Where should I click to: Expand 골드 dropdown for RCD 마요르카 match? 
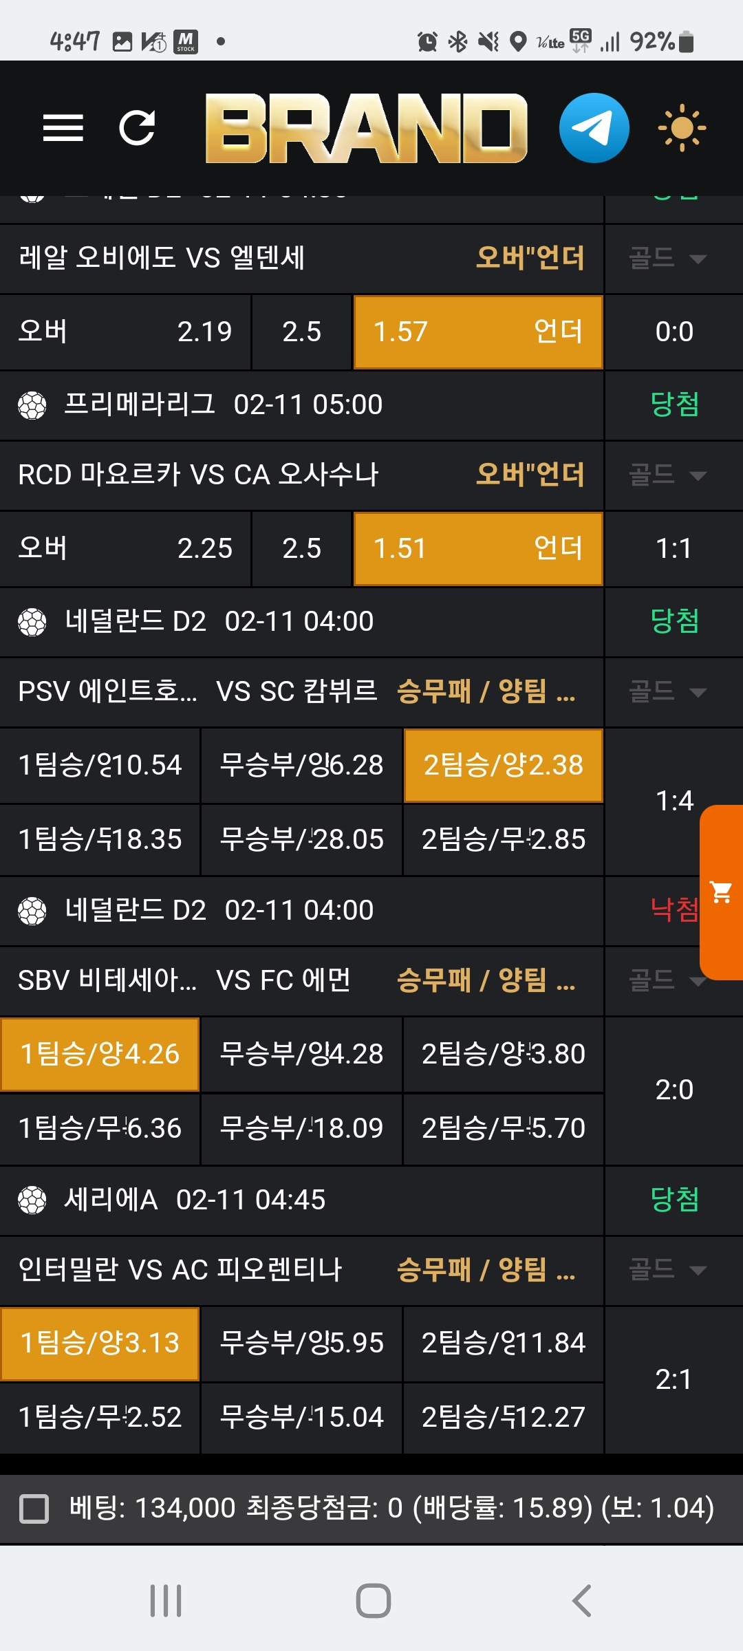point(667,475)
